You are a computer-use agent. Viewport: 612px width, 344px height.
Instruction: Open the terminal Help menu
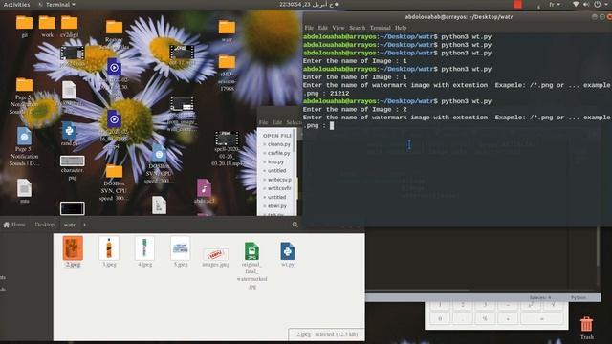pyautogui.click(x=401, y=28)
